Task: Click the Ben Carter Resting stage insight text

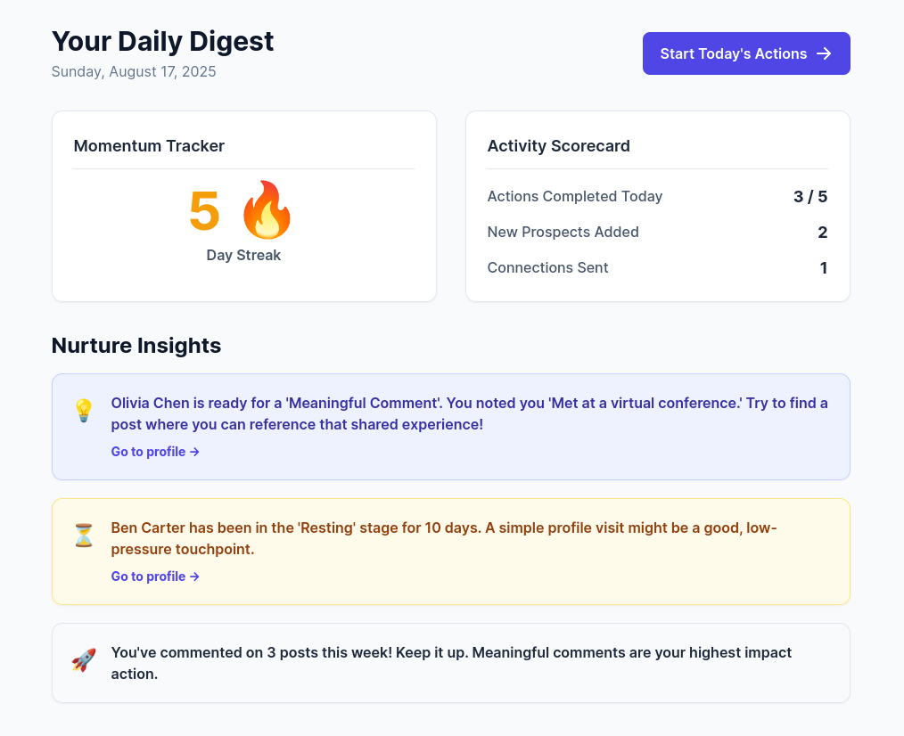Action: (444, 538)
